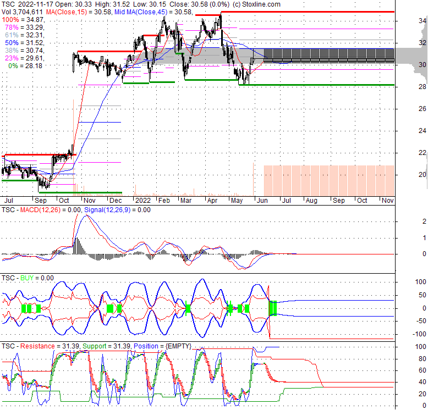The width and height of the screenshot is (428, 410).
Task: Click the 20 price axis label
Action: [422, 174]
